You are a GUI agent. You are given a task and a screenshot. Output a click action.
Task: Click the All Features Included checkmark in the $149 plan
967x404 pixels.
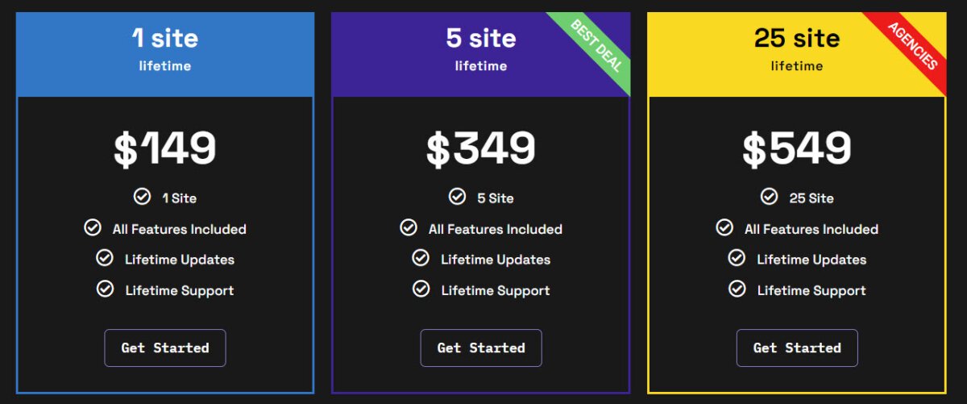(x=93, y=228)
